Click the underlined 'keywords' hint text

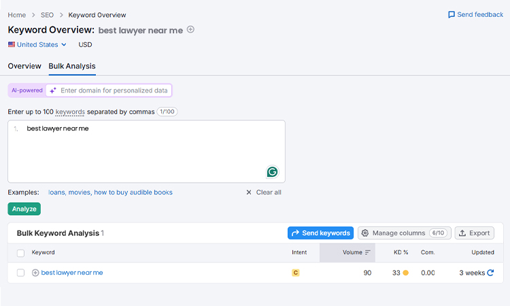[x=70, y=112]
